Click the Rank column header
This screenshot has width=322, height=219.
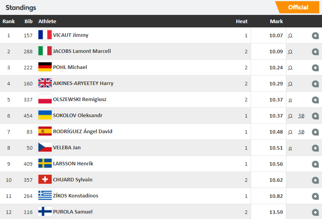(9, 22)
